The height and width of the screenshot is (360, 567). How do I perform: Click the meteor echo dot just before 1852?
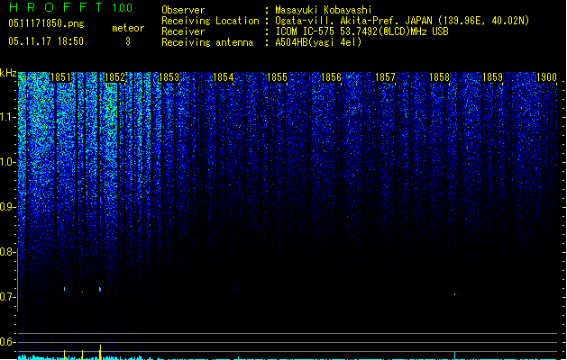100,289
